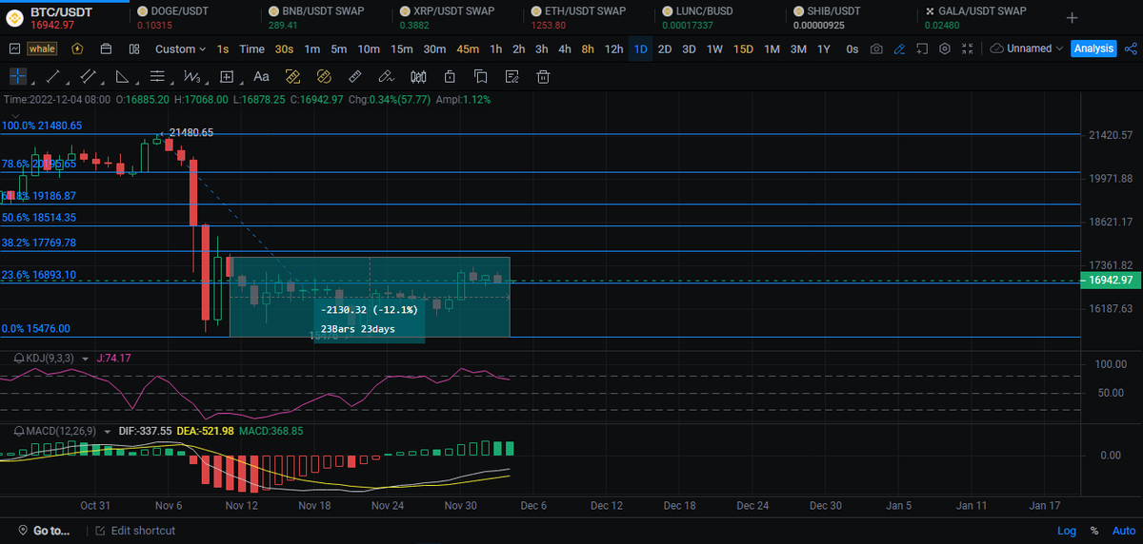Screen dimensions: 1143x544
Task: Open chart settings hexagon icon
Action: (x=945, y=49)
